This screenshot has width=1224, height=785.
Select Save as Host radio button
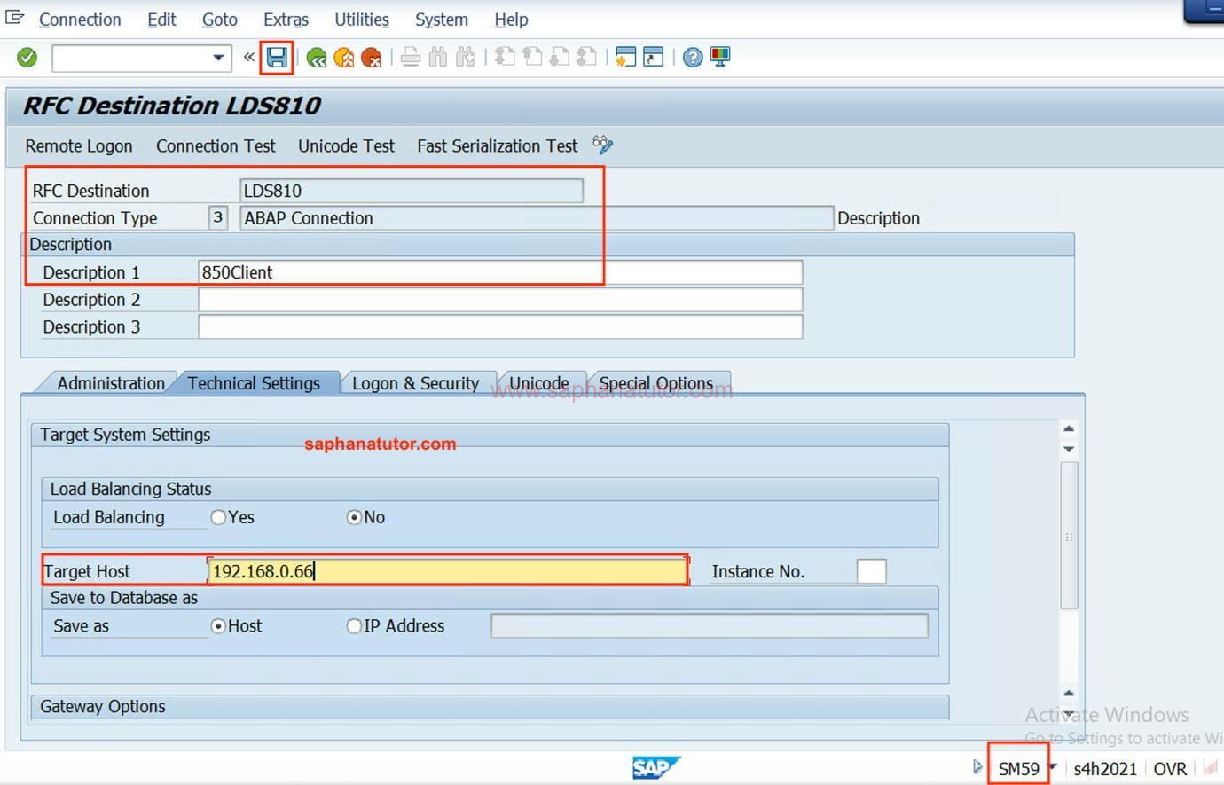(x=218, y=626)
